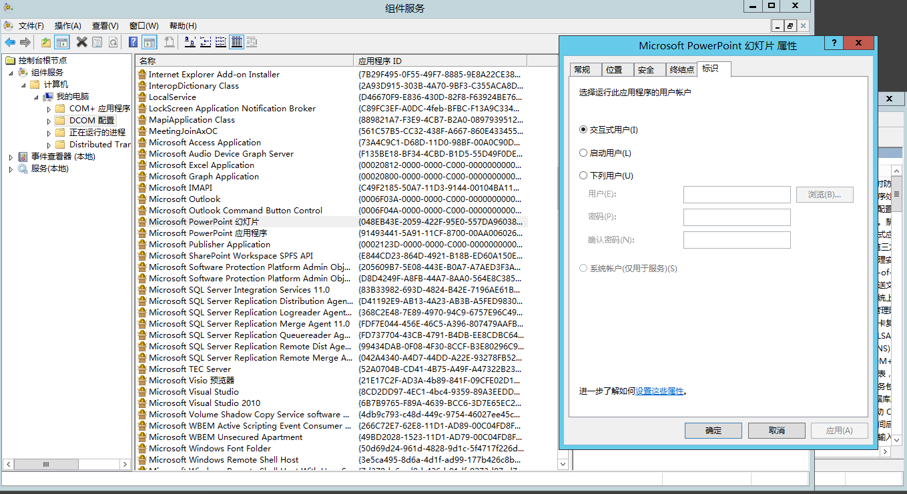Open the 帮助(H) menu
Image resolution: width=907 pixels, height=494 pixels.
(x=184, y=26)
